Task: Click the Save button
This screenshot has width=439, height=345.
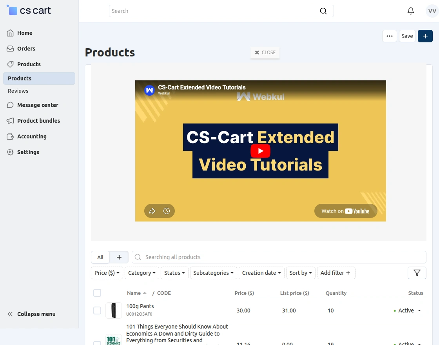Action: [407, 36]
